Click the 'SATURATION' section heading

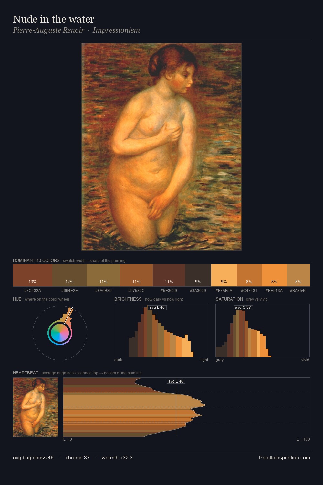point(229,299)
